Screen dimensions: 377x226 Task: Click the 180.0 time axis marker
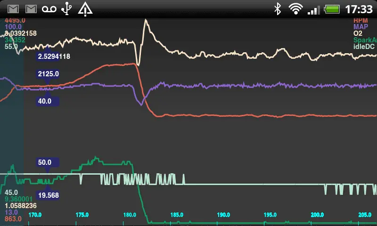coord(129,215)
